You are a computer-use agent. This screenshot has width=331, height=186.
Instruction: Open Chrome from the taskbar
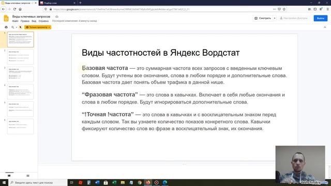pyautogui.click(x=140, y=182)
